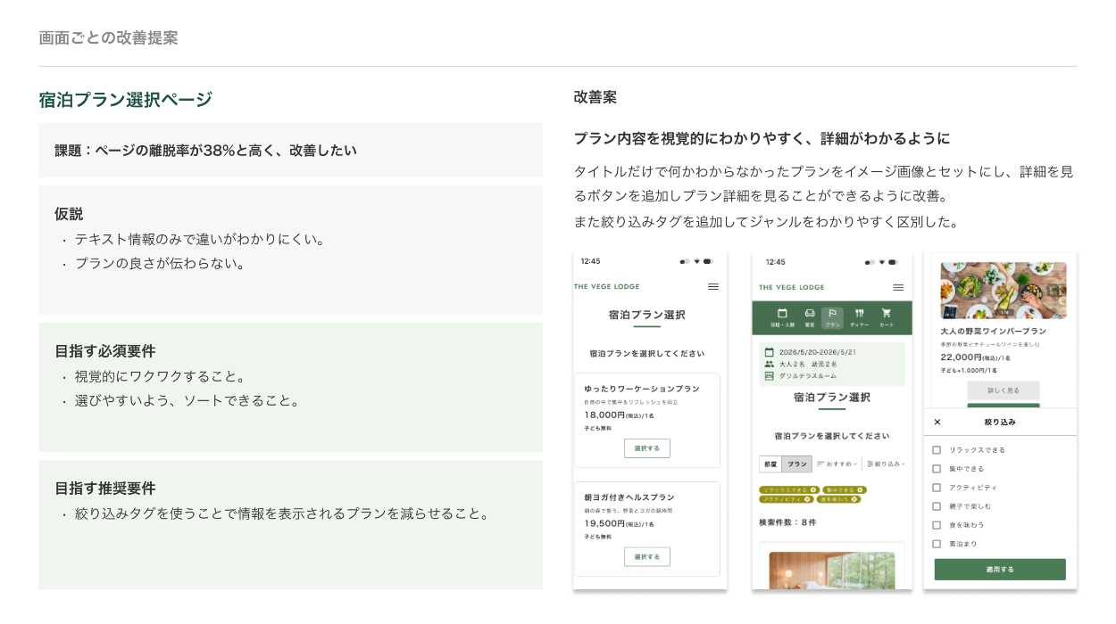Select the プラン tab beside 部屋
Viewport: 1116px width, 624px height.
(796, 464)
